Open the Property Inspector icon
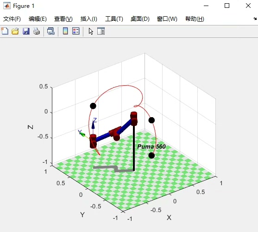258x232 pixels. coord(101,31)
